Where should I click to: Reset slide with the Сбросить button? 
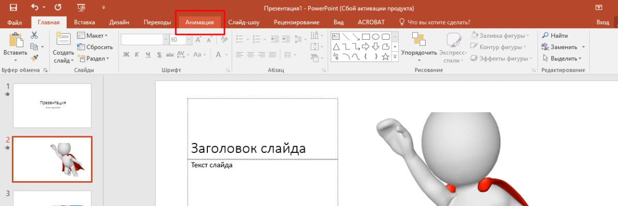95,47
